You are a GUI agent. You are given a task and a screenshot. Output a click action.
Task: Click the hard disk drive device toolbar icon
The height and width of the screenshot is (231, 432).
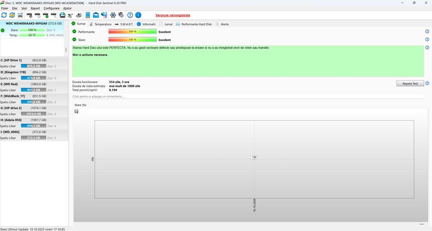point(71,15)
